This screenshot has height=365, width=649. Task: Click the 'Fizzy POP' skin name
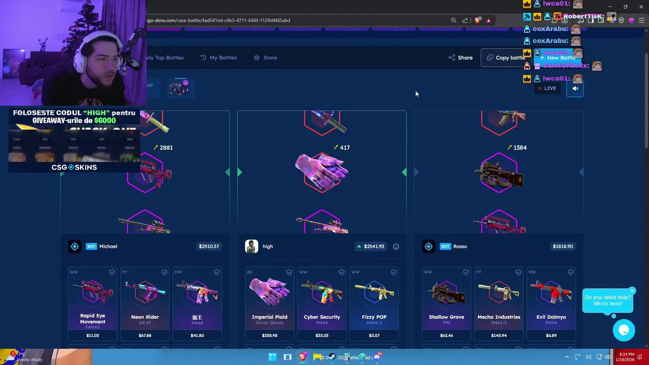point(374,317)
